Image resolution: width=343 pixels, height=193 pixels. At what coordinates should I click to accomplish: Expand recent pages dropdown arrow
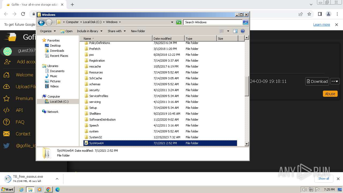(54, 22)
